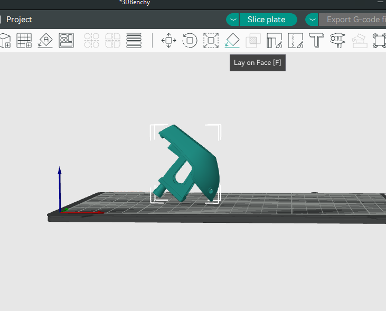This screenshot has height=311, width=386.
Task: Click the Assemble tool icon
Action: click(x=360, y=40)
